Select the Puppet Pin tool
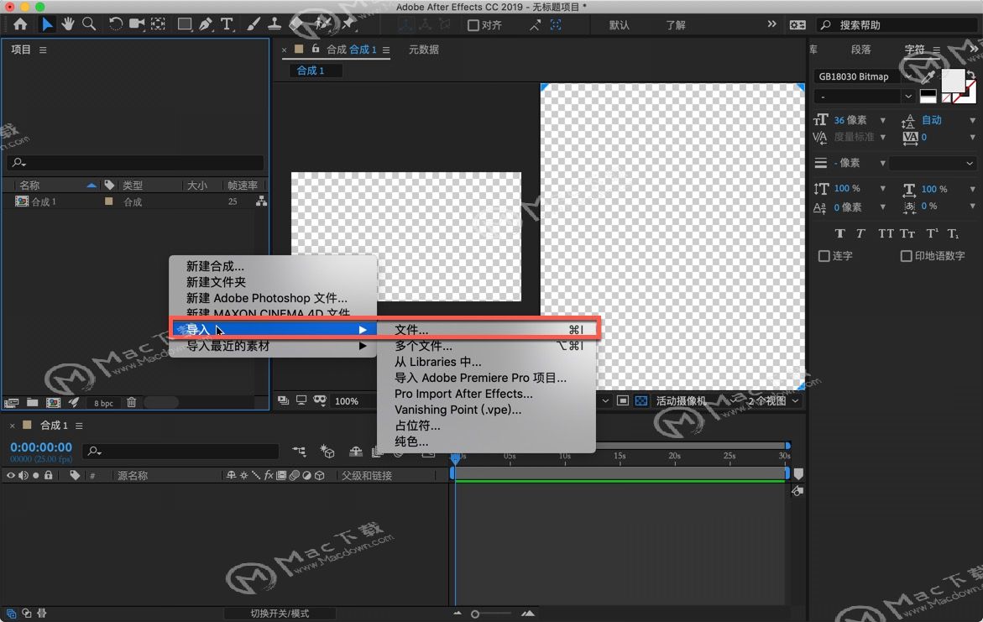This screenshot has height=622, width=983. [x=348, y=24]
